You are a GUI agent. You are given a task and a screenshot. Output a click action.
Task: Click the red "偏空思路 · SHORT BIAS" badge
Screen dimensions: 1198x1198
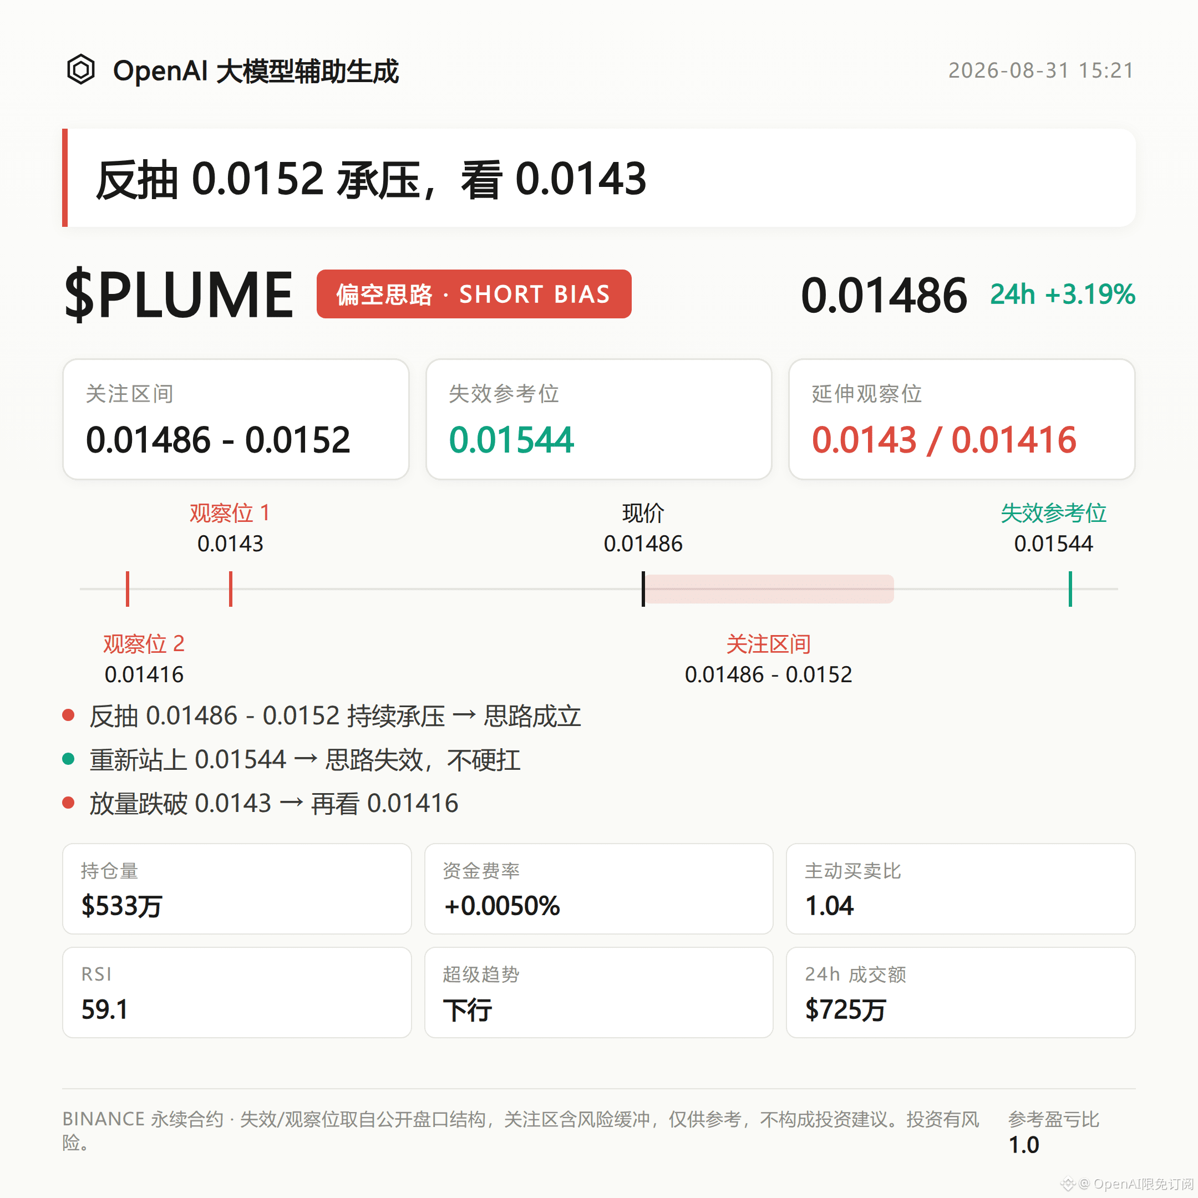tap(474, 294)
